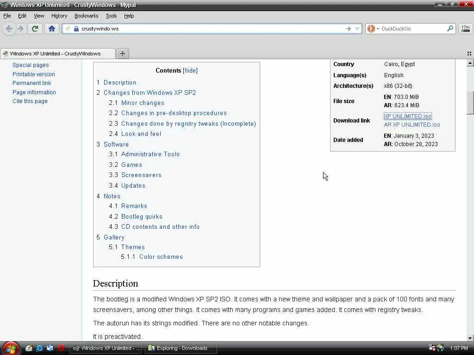Image resolution: width=474 pixels, height=355 pixels.
Task: Switch to Windows XP Unlimited taskbar button
Action: click(106, 349)
